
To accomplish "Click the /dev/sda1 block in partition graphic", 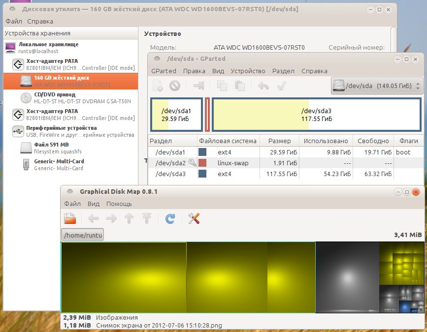I will [176, 115].
